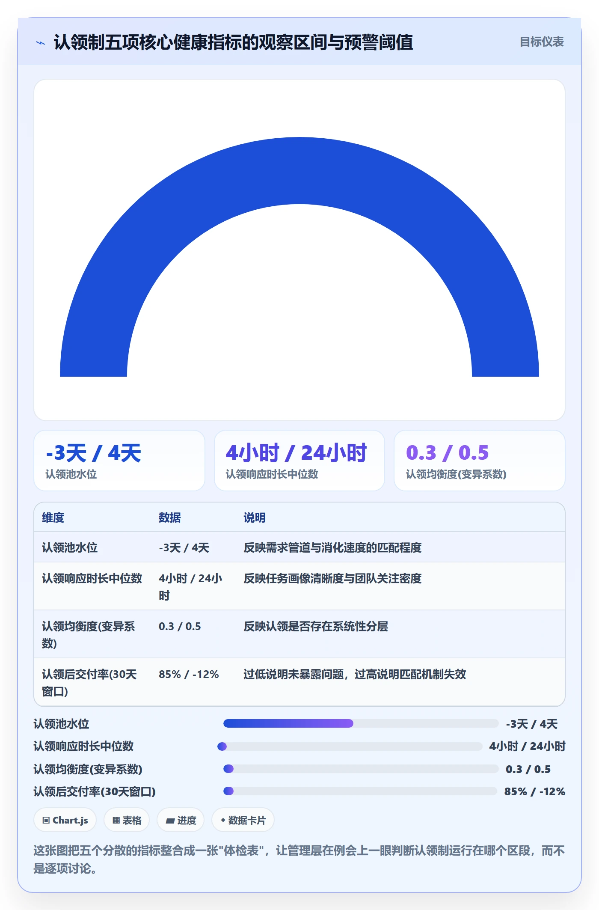
Task: Click the 数据卡片 tag chip
Action: tap(243, 820)
